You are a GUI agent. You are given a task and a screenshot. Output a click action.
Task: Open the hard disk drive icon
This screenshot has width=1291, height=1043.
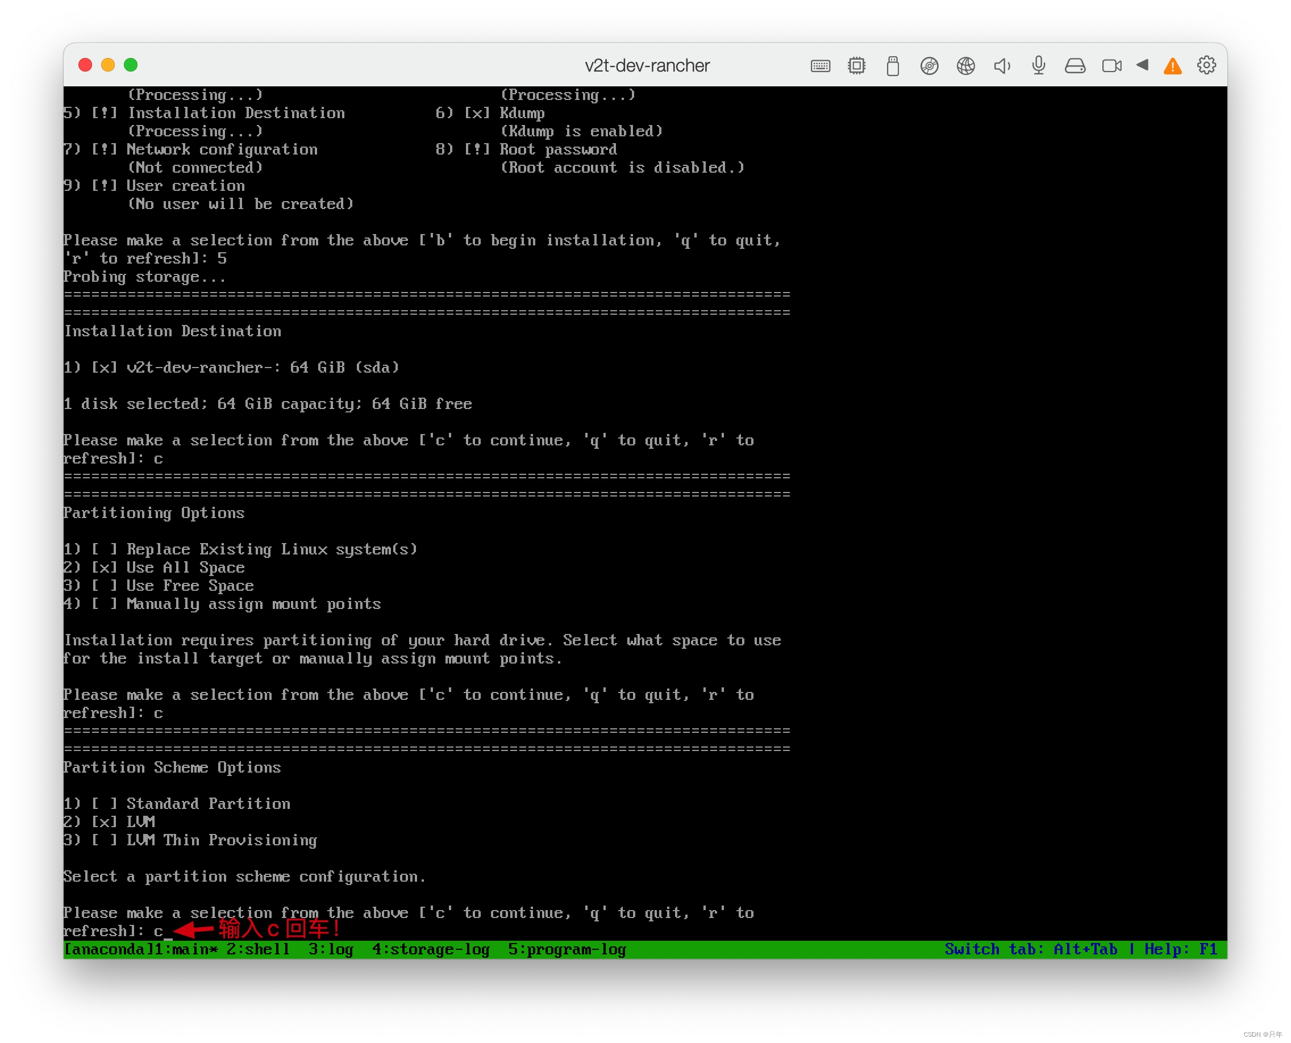pos(1075,65)
